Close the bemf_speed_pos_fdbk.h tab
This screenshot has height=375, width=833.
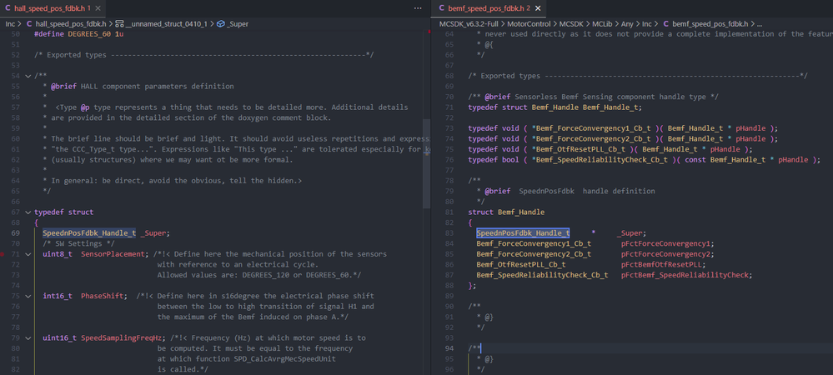538,7
